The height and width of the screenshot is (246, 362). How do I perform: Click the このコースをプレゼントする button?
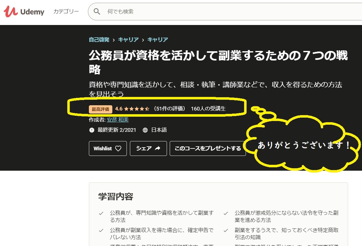coord(207,148)
